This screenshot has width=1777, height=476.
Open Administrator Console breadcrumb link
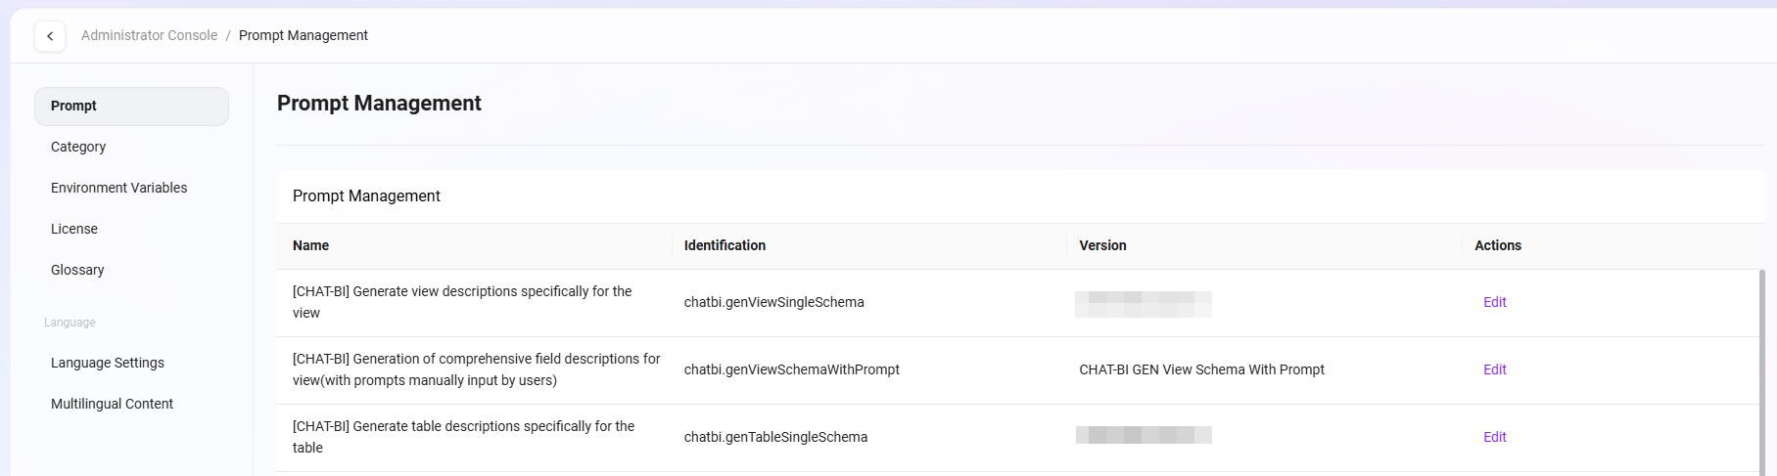pyautogui.click(x=149, y=35)
